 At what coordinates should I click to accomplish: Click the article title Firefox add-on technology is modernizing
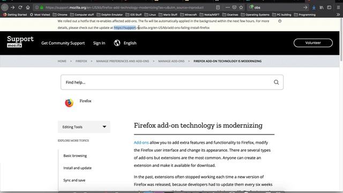tap(198, 125)
